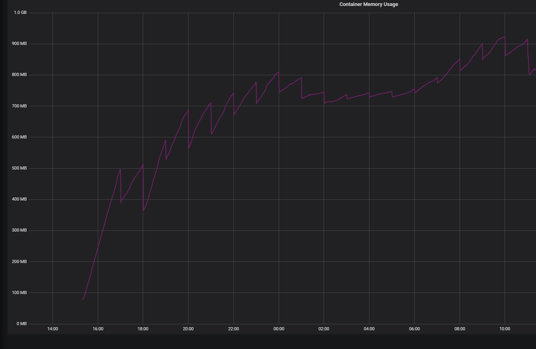Click the Container Memory Usage panel title

click(x=368, y=4)
